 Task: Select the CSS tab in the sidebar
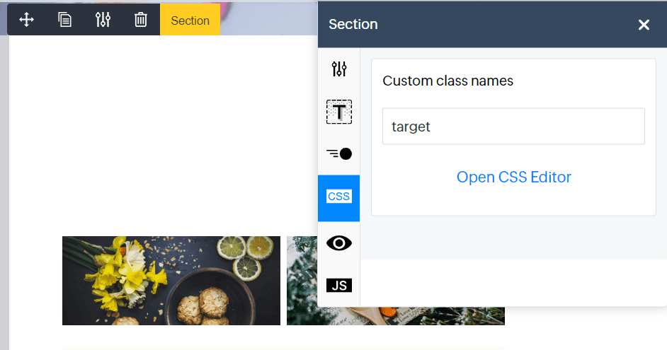pos(338,198)
